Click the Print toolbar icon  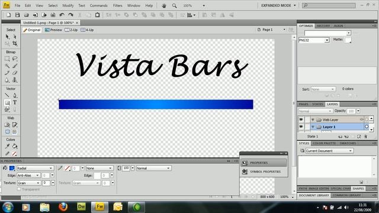click(x=53, y=15)
